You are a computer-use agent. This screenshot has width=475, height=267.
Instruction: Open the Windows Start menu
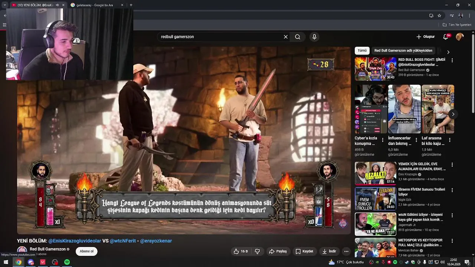coord(6,262)
